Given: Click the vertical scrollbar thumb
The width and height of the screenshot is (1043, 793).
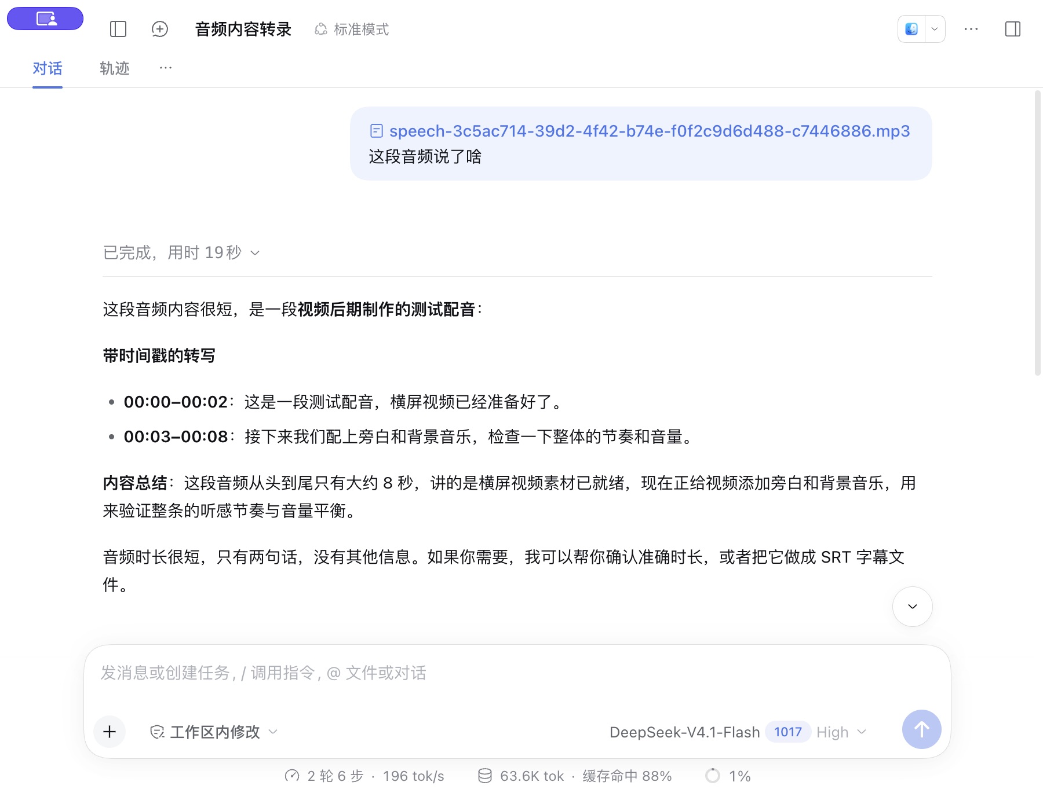Looking at the screenshot, I should pos(1038,233).
